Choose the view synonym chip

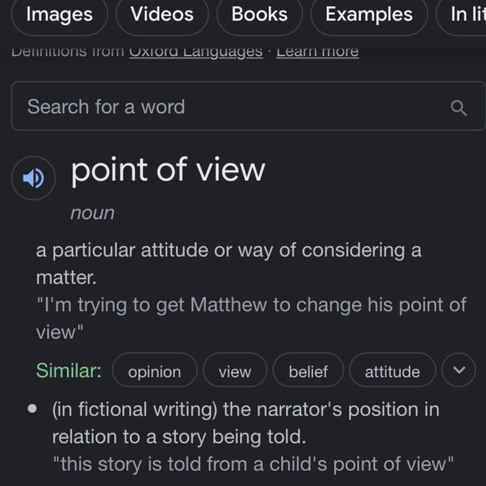click(235, 370)
